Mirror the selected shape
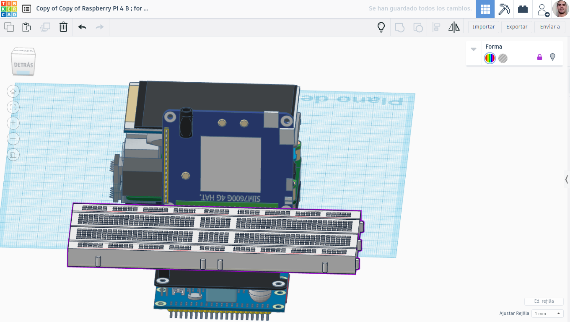The height and width of the screenshot is (322, 570). [x=454, y=27]
